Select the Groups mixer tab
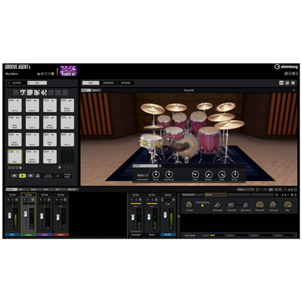This screenshot has height=302, width=302. coord(11,190)
